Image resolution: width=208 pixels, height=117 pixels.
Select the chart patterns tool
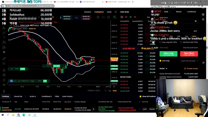pyautogui.click(x=4, y=42)
